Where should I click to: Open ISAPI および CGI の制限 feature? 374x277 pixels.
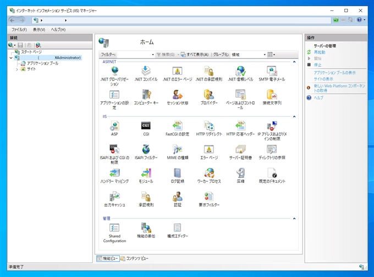[114, 154]
